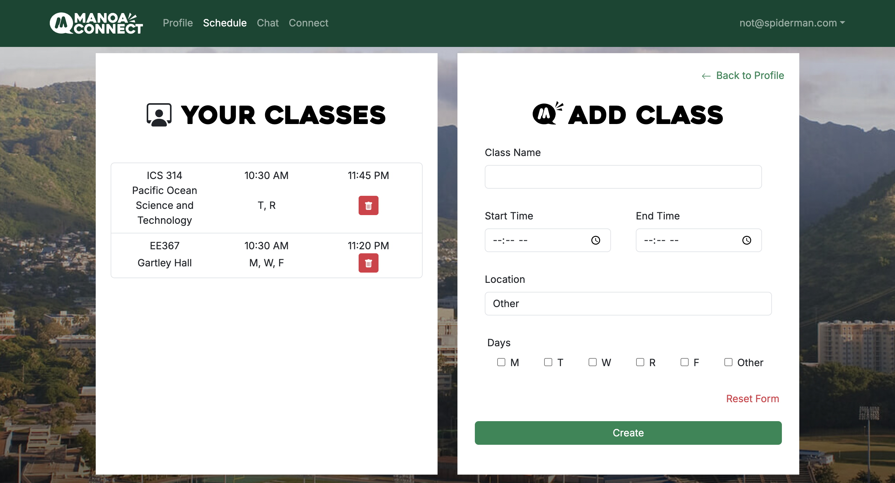Delete the ICS 314 class
Screen dimensions: 895x483
368,206
